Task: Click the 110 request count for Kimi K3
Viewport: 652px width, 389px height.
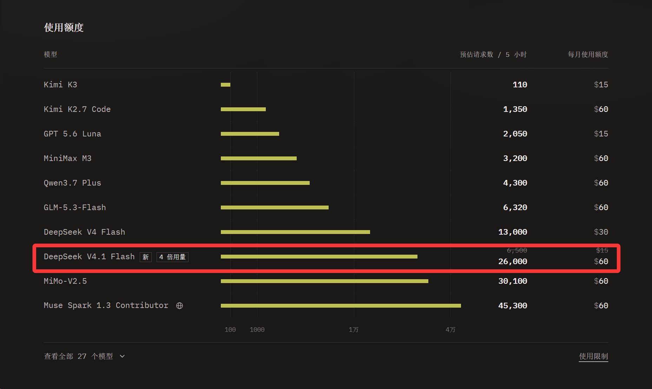Action: (520, 85)
